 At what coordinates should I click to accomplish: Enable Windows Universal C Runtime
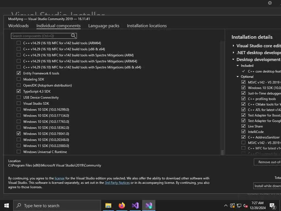point(19,152)
